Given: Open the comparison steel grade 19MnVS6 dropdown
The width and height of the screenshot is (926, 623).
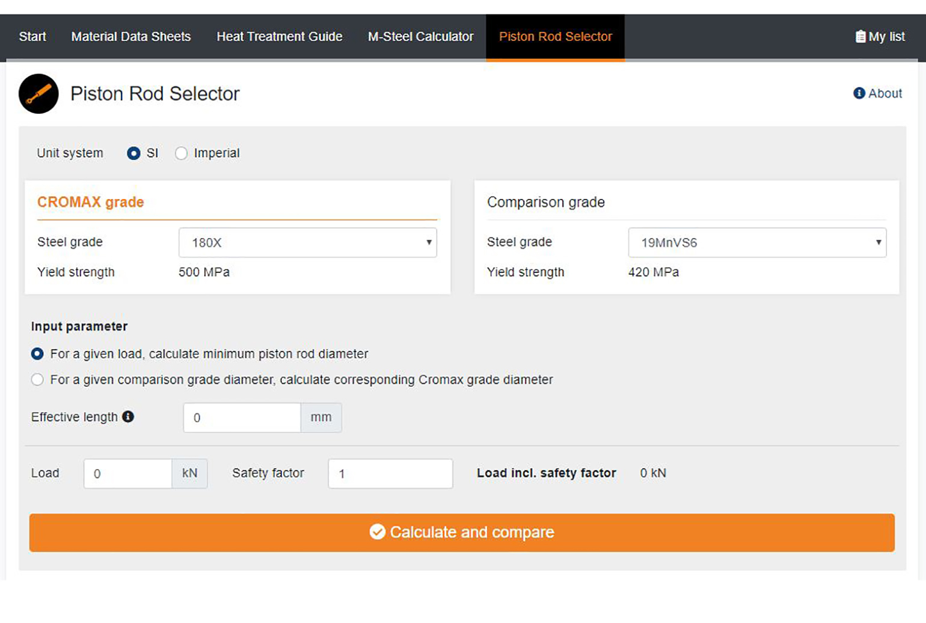Looking at the screenshot, I should click(x=756, y=243).
